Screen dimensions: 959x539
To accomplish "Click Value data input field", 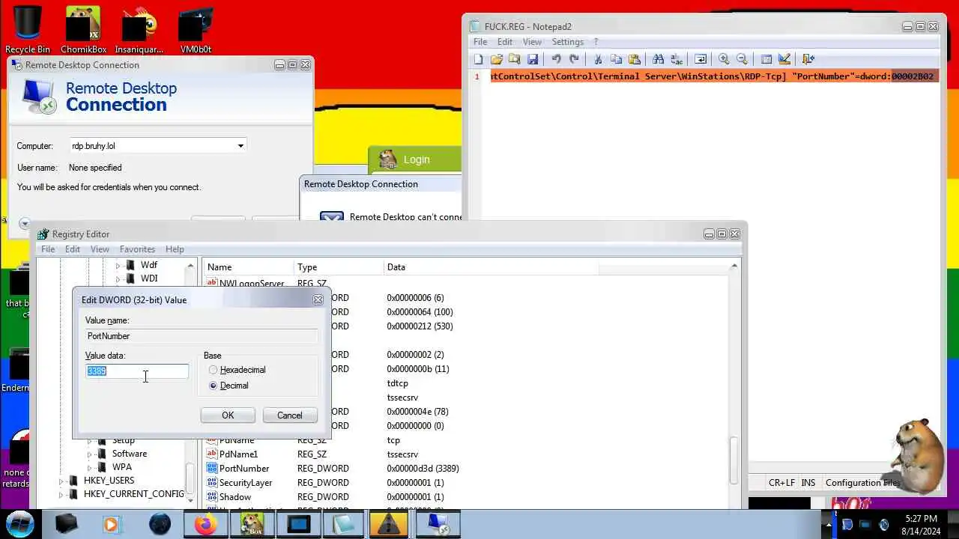I will (137, 371).
